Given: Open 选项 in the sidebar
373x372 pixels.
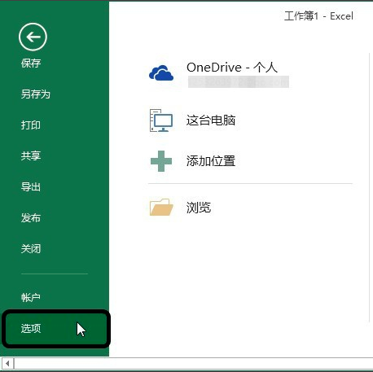Looking at the screenshot, I should [56, 329].
